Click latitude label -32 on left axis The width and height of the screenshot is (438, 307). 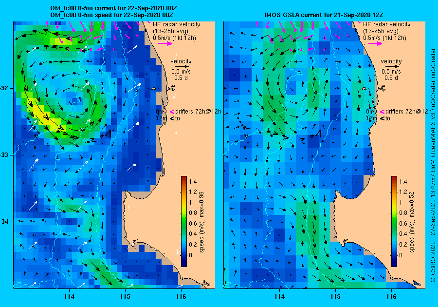pyautogui.click(x=4, y=88)
